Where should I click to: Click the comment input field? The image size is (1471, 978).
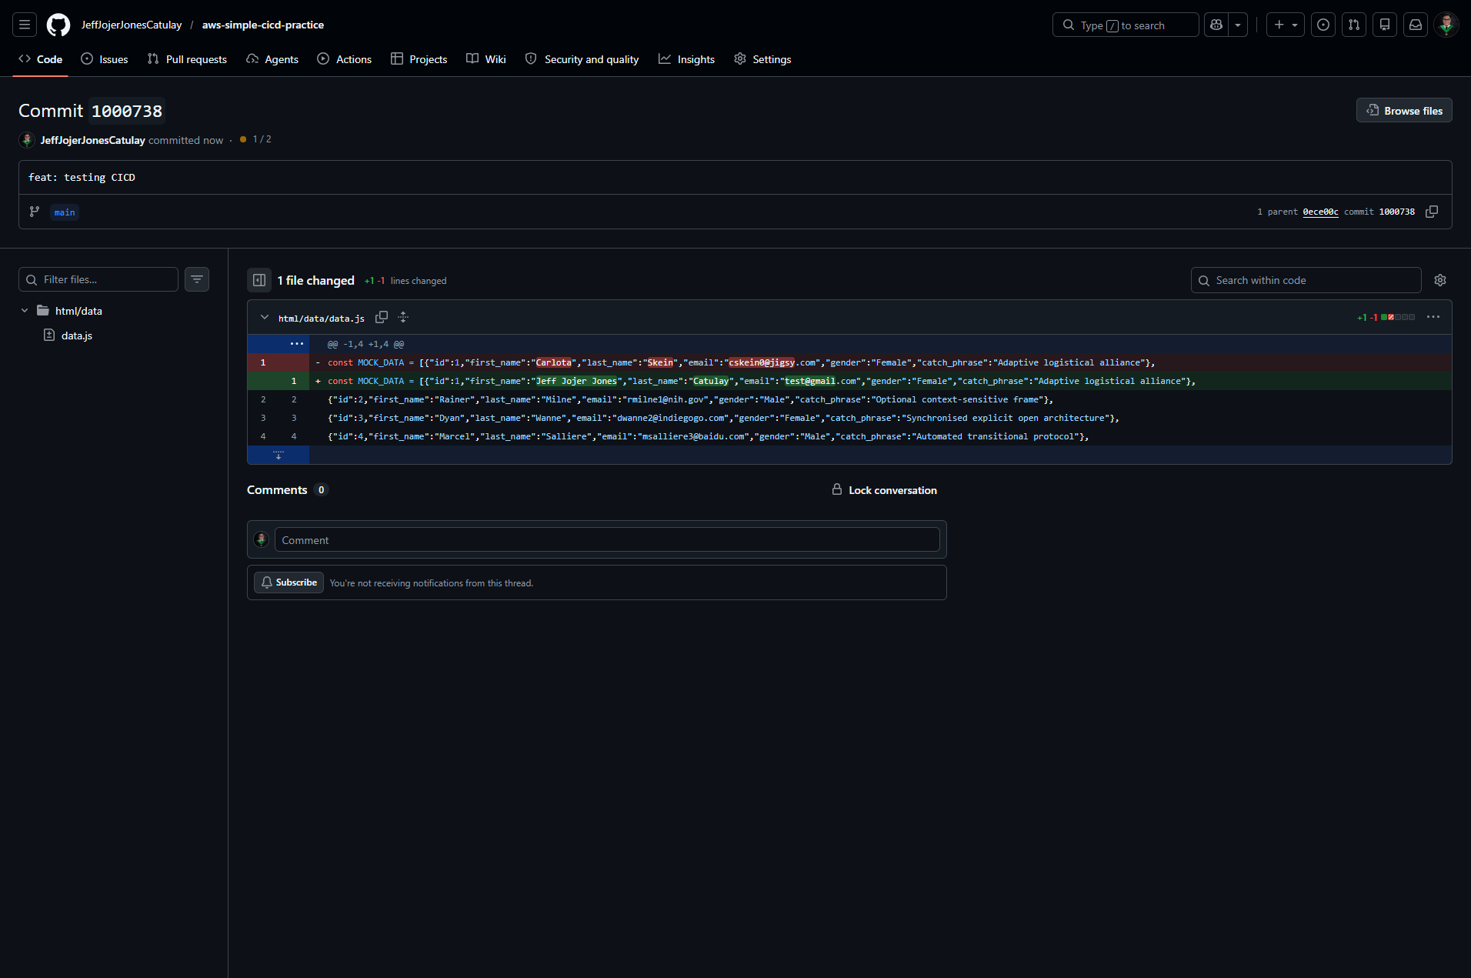click(608, 539)
